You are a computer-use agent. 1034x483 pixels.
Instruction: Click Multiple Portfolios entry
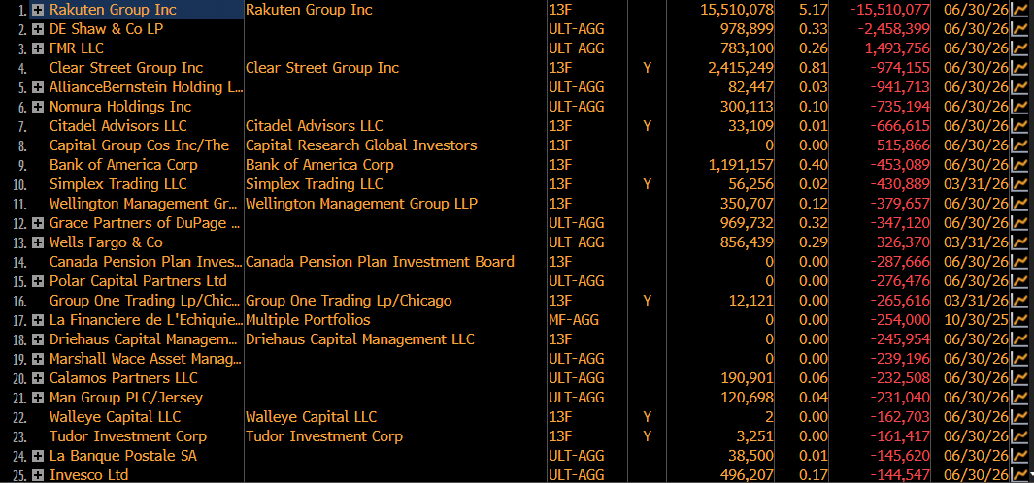pos(308,320)
